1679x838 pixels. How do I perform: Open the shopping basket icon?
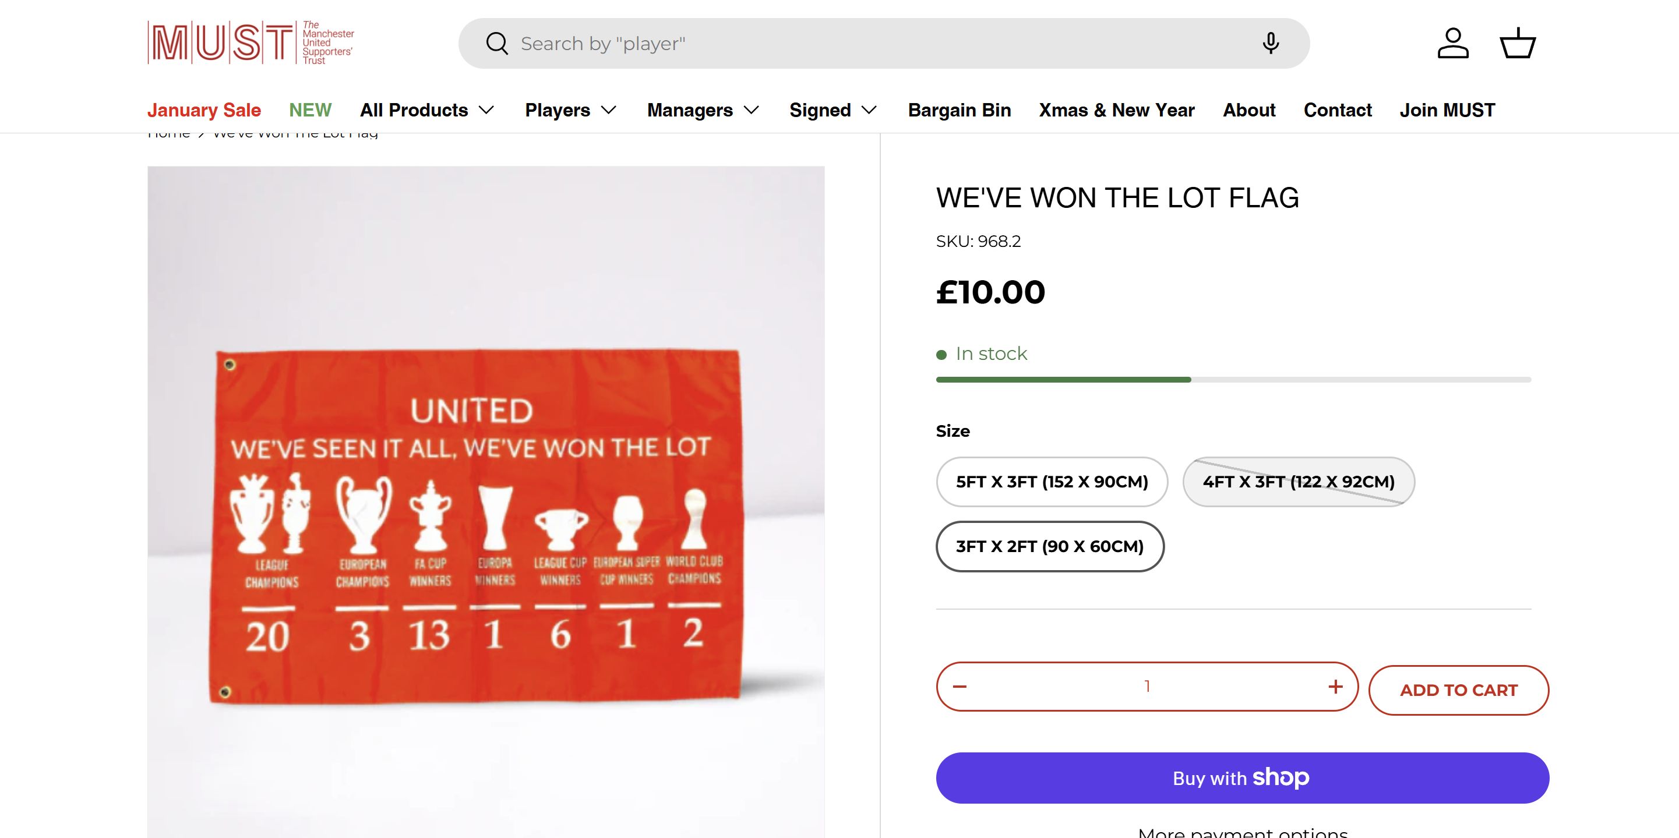click(x=1518, y=44)
